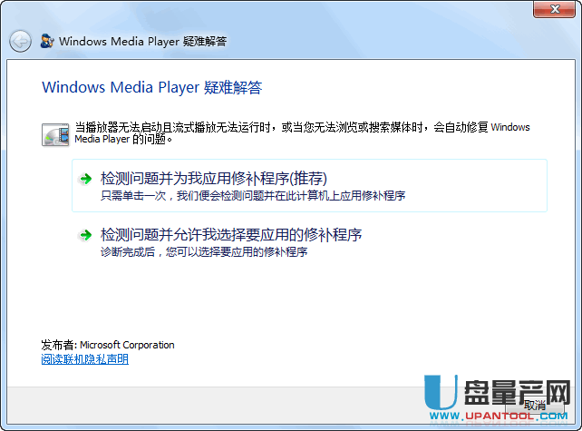The height and width of the screenshot is (431, 582).
Task: Click the Media Player icon beside the description
Action: 55,134
